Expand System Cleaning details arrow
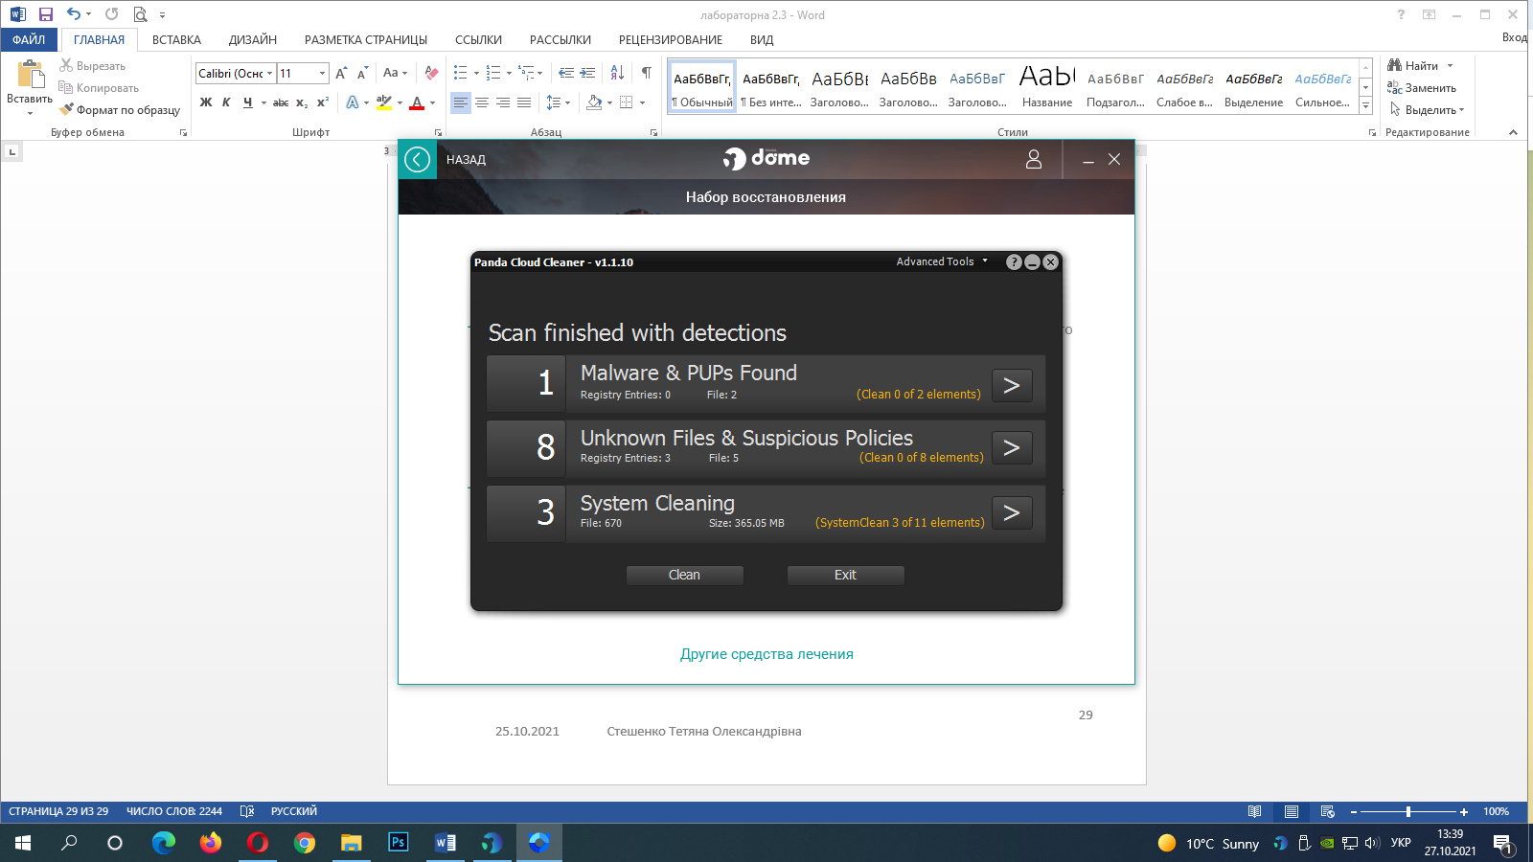1533x862 pixels. (x=1012, y=512)
